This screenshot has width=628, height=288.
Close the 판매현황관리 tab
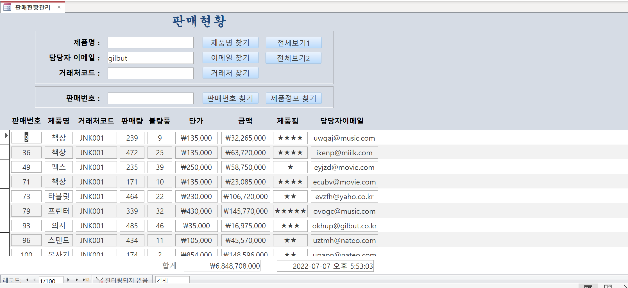pos(59,7)
